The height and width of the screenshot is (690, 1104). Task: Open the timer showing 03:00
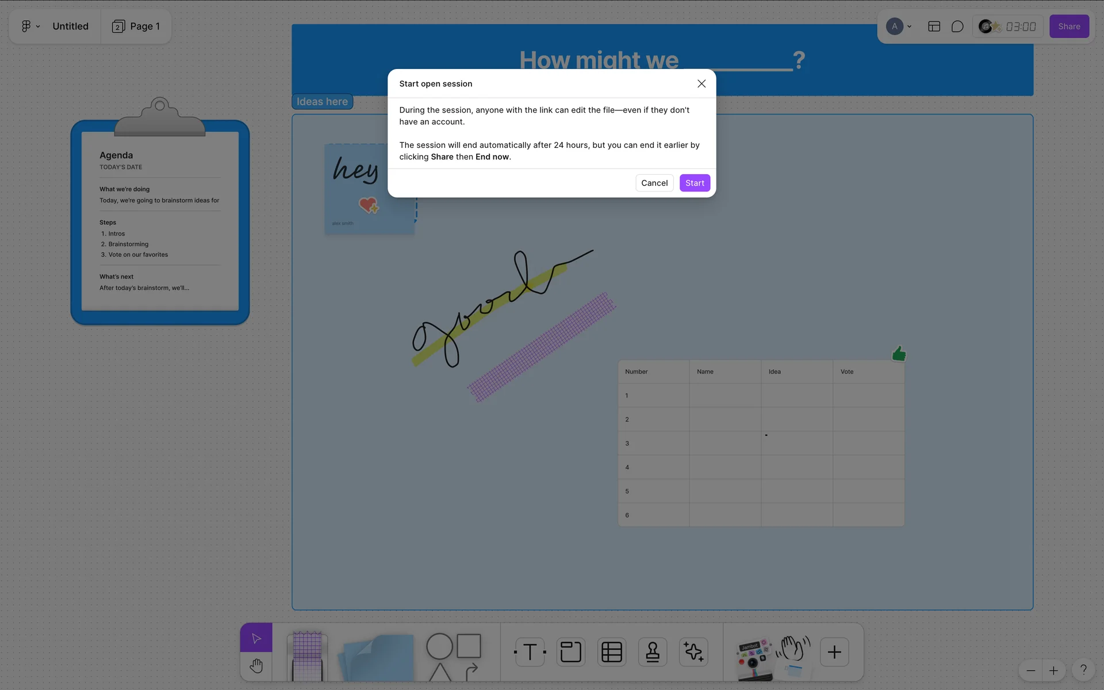[1020, 26]
